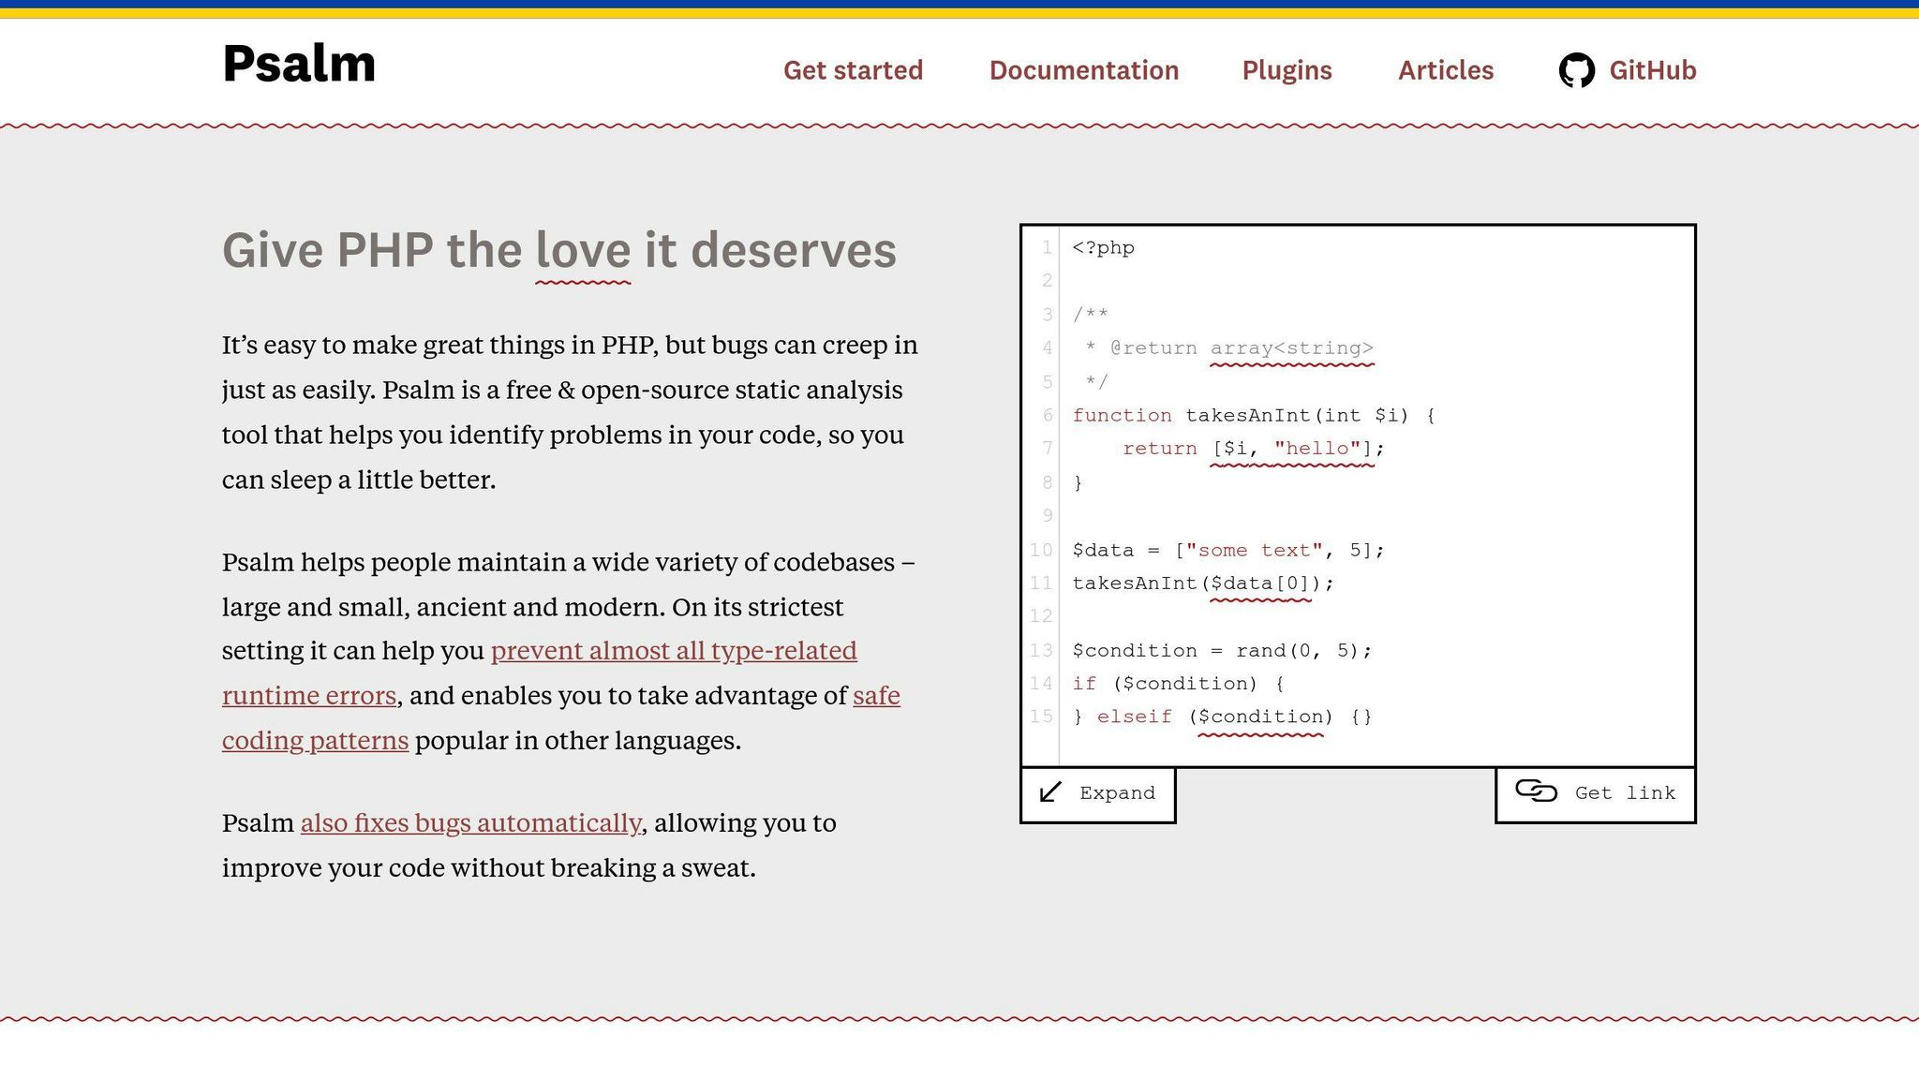Click 'function takesAnInt(int $i) {' line
1919x1079 pixels.
click(1254, 416)
